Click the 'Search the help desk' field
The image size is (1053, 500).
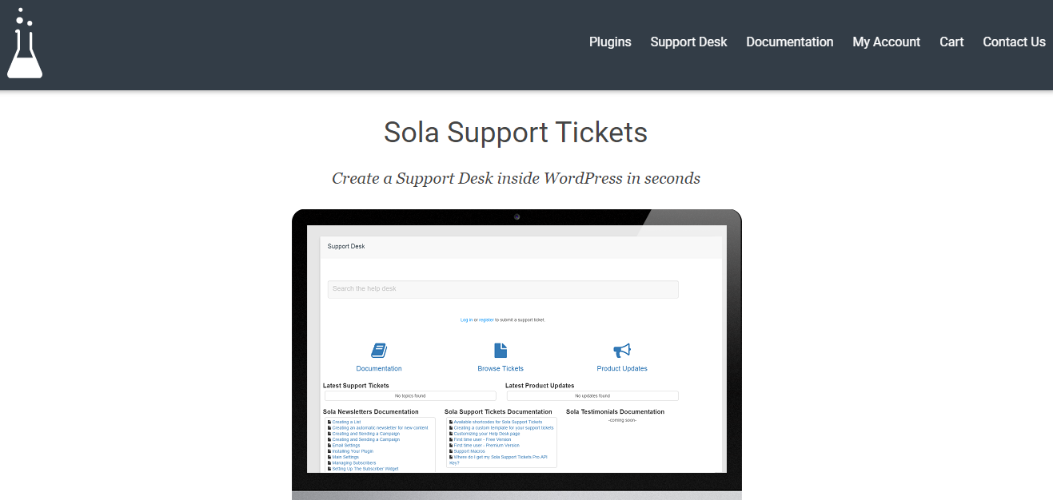pyautogui.click(x=503, y=289)
